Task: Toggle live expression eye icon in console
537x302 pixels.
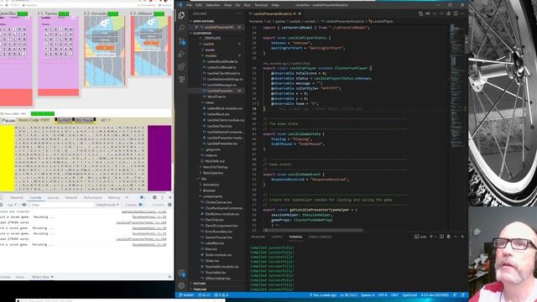Action: 24,205
